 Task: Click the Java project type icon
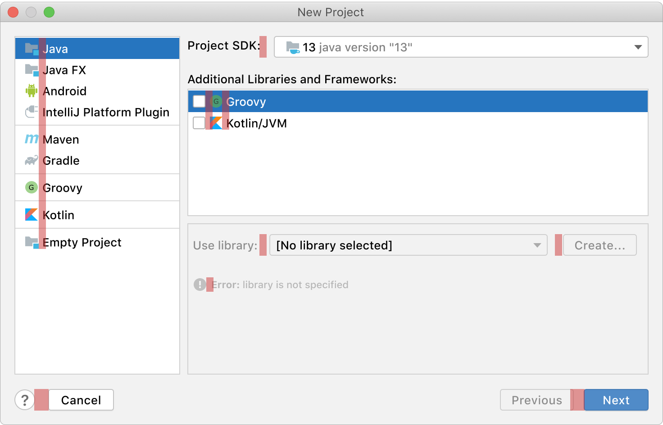(32, 49)
